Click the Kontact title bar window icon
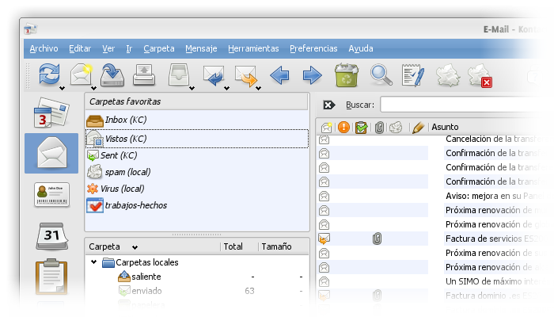 click(31, 29)
